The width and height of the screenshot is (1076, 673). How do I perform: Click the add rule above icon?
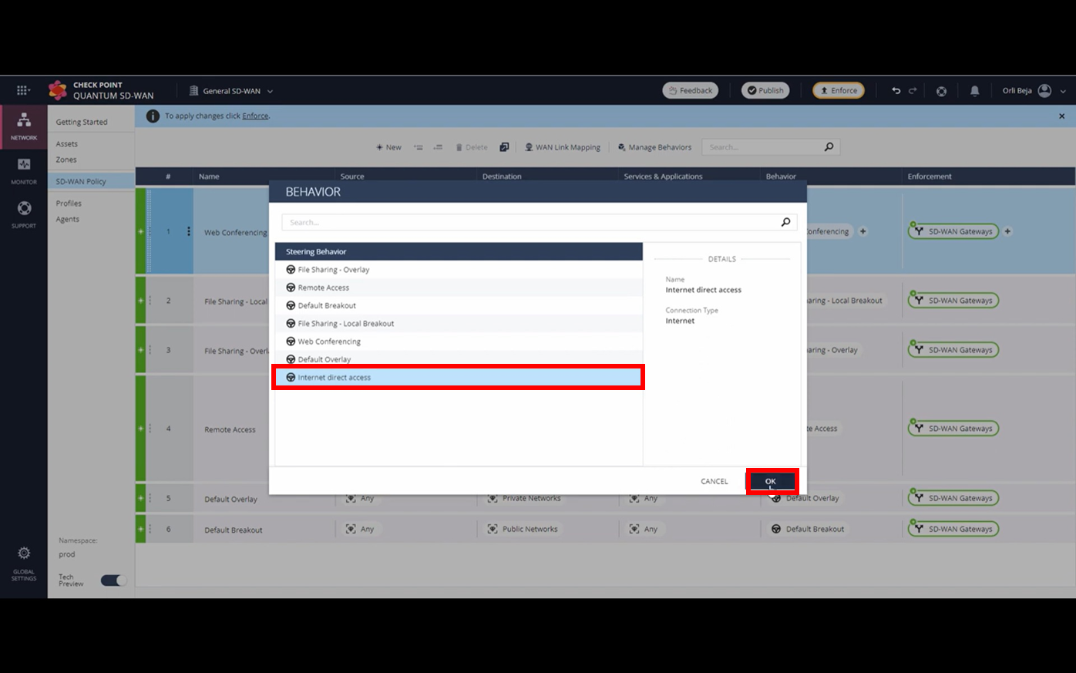point(418,147)
